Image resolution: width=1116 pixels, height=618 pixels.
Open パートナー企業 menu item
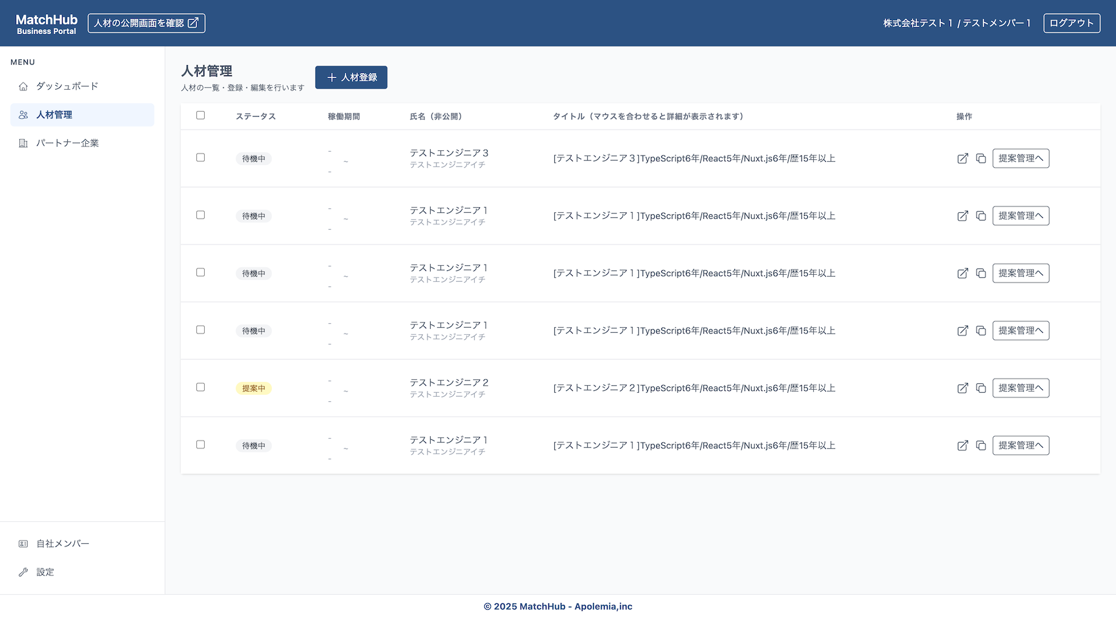pyautogui.click(x=67, y=143)
